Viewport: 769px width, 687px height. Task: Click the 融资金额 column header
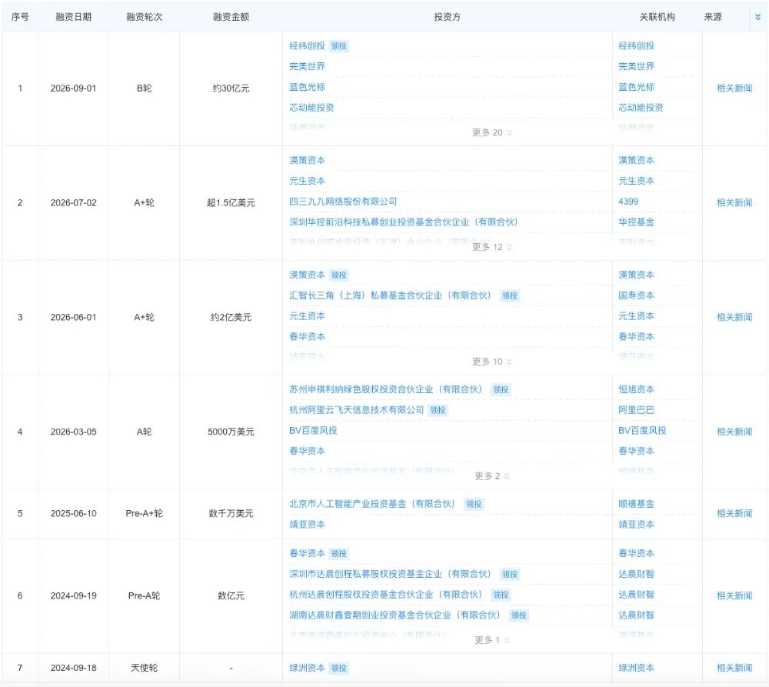[x=231, y=17]
